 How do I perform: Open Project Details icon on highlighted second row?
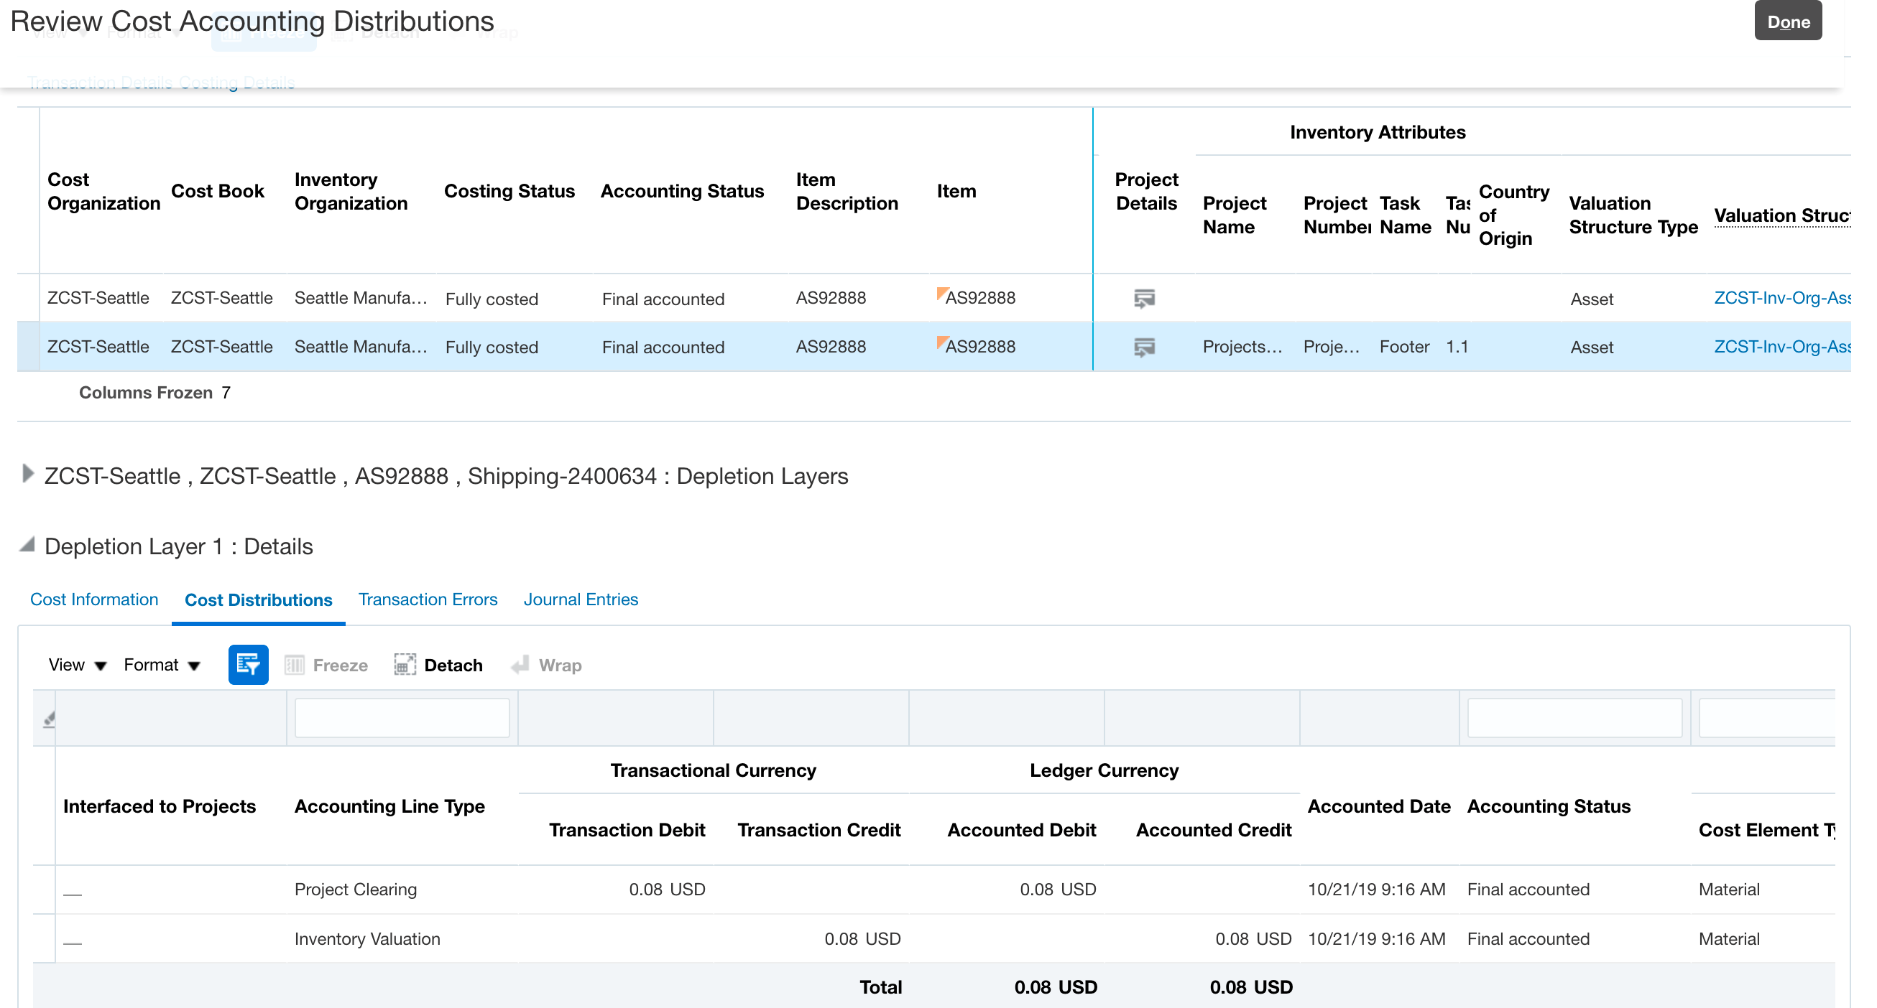coord(1143,347)
